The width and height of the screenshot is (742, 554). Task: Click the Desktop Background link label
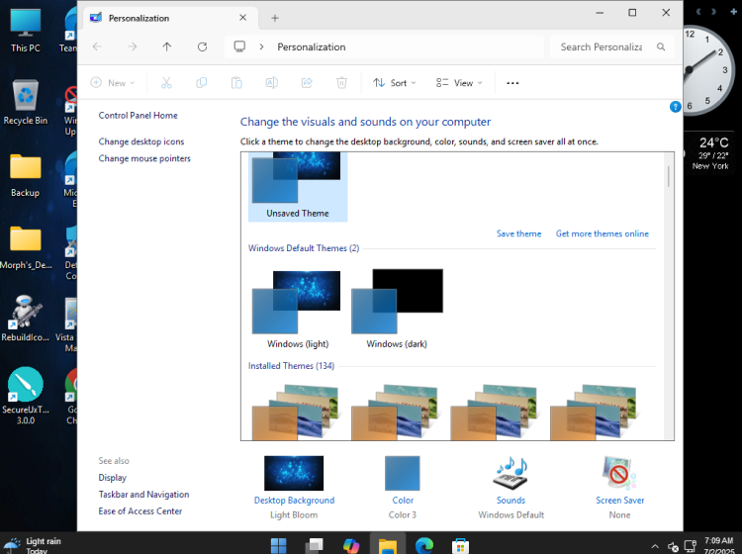(294, 500)
